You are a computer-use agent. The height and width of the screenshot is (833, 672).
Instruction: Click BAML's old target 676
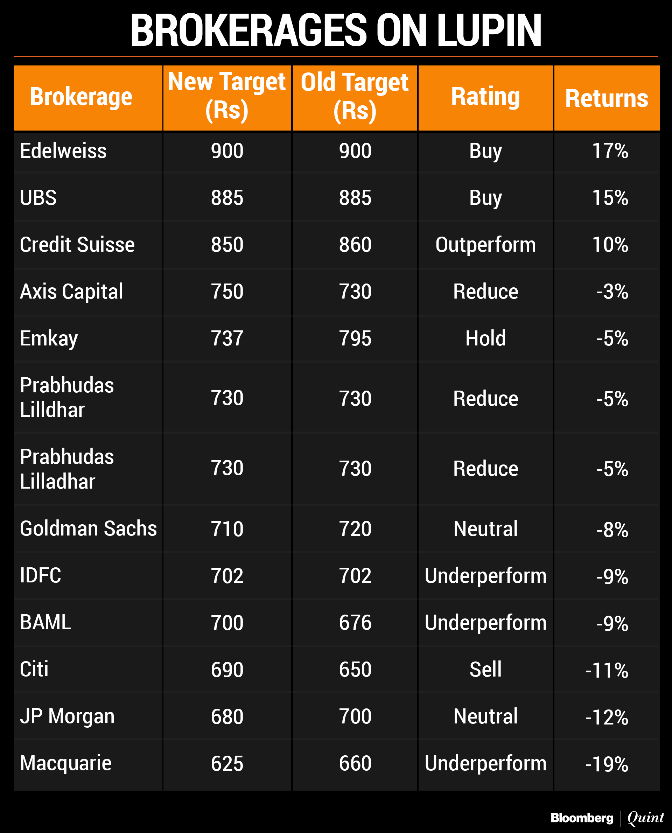click(355, 622)
